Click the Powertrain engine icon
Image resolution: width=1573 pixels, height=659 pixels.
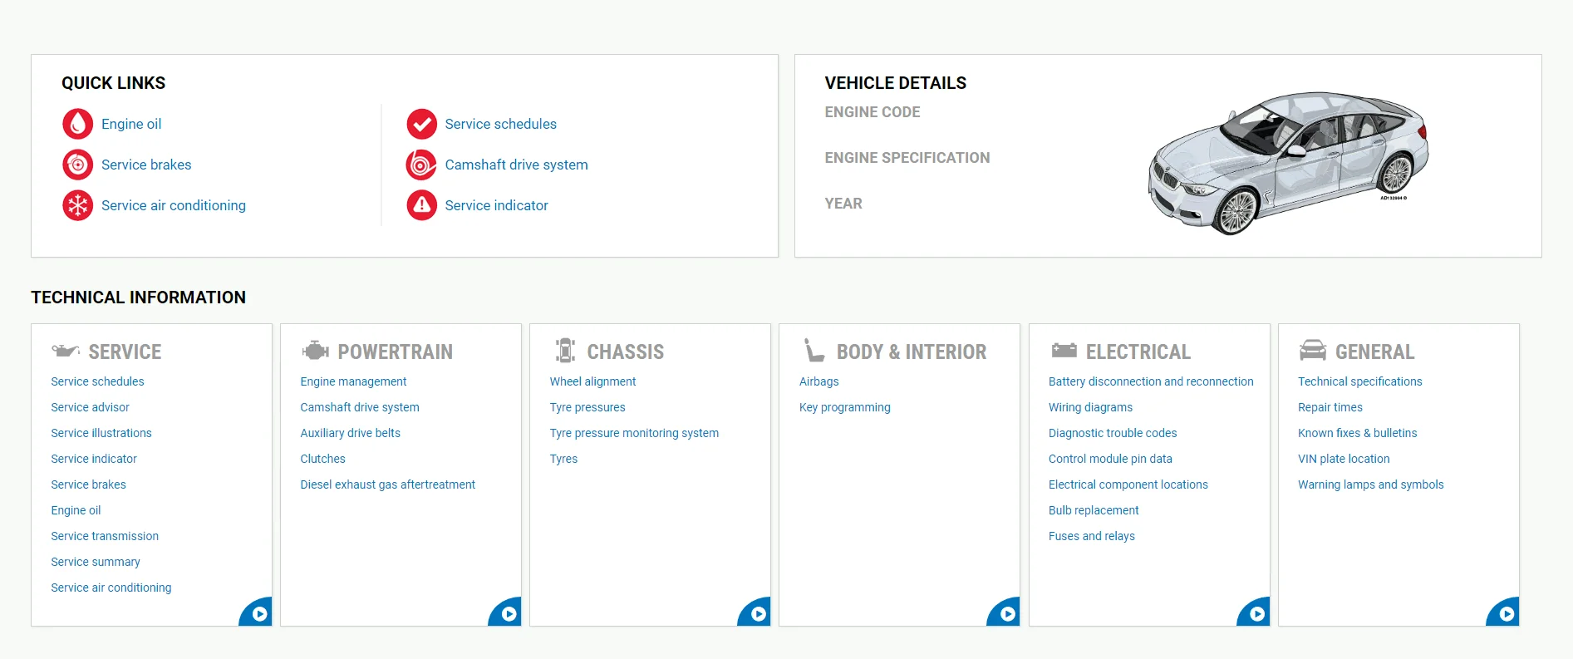click(x=315, y=351)
